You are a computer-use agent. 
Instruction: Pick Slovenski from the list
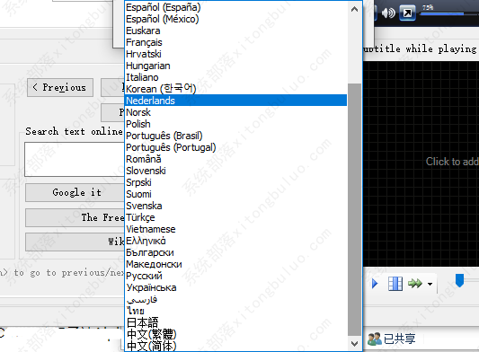[x=235, y=171]
